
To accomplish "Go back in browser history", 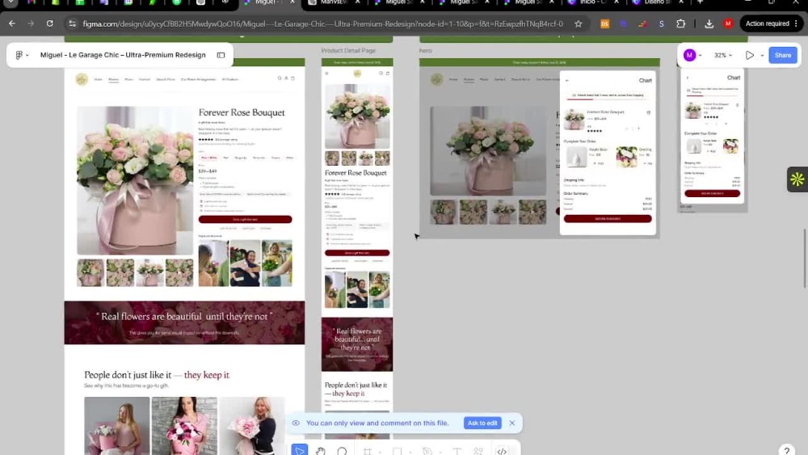I will 12,23.
